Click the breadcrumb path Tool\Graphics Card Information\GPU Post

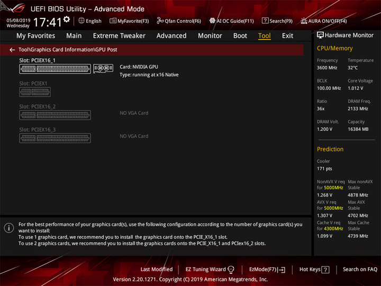68,50
